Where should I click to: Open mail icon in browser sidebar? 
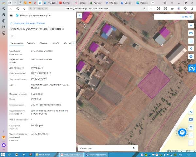(4, 138)
